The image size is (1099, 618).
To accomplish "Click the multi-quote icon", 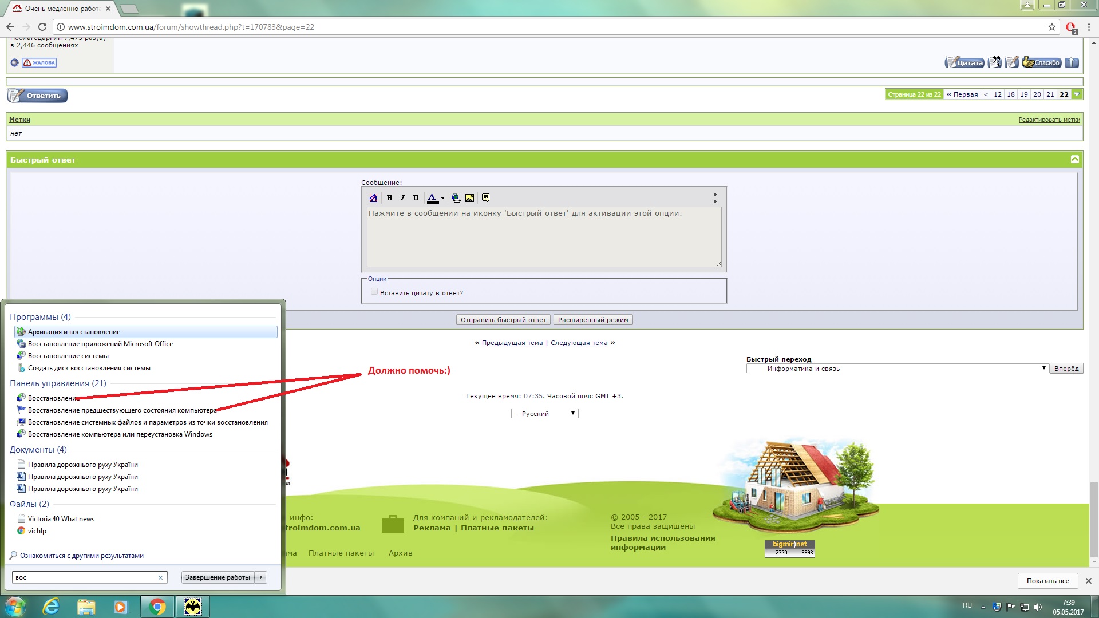I will (x=995, y=62).
